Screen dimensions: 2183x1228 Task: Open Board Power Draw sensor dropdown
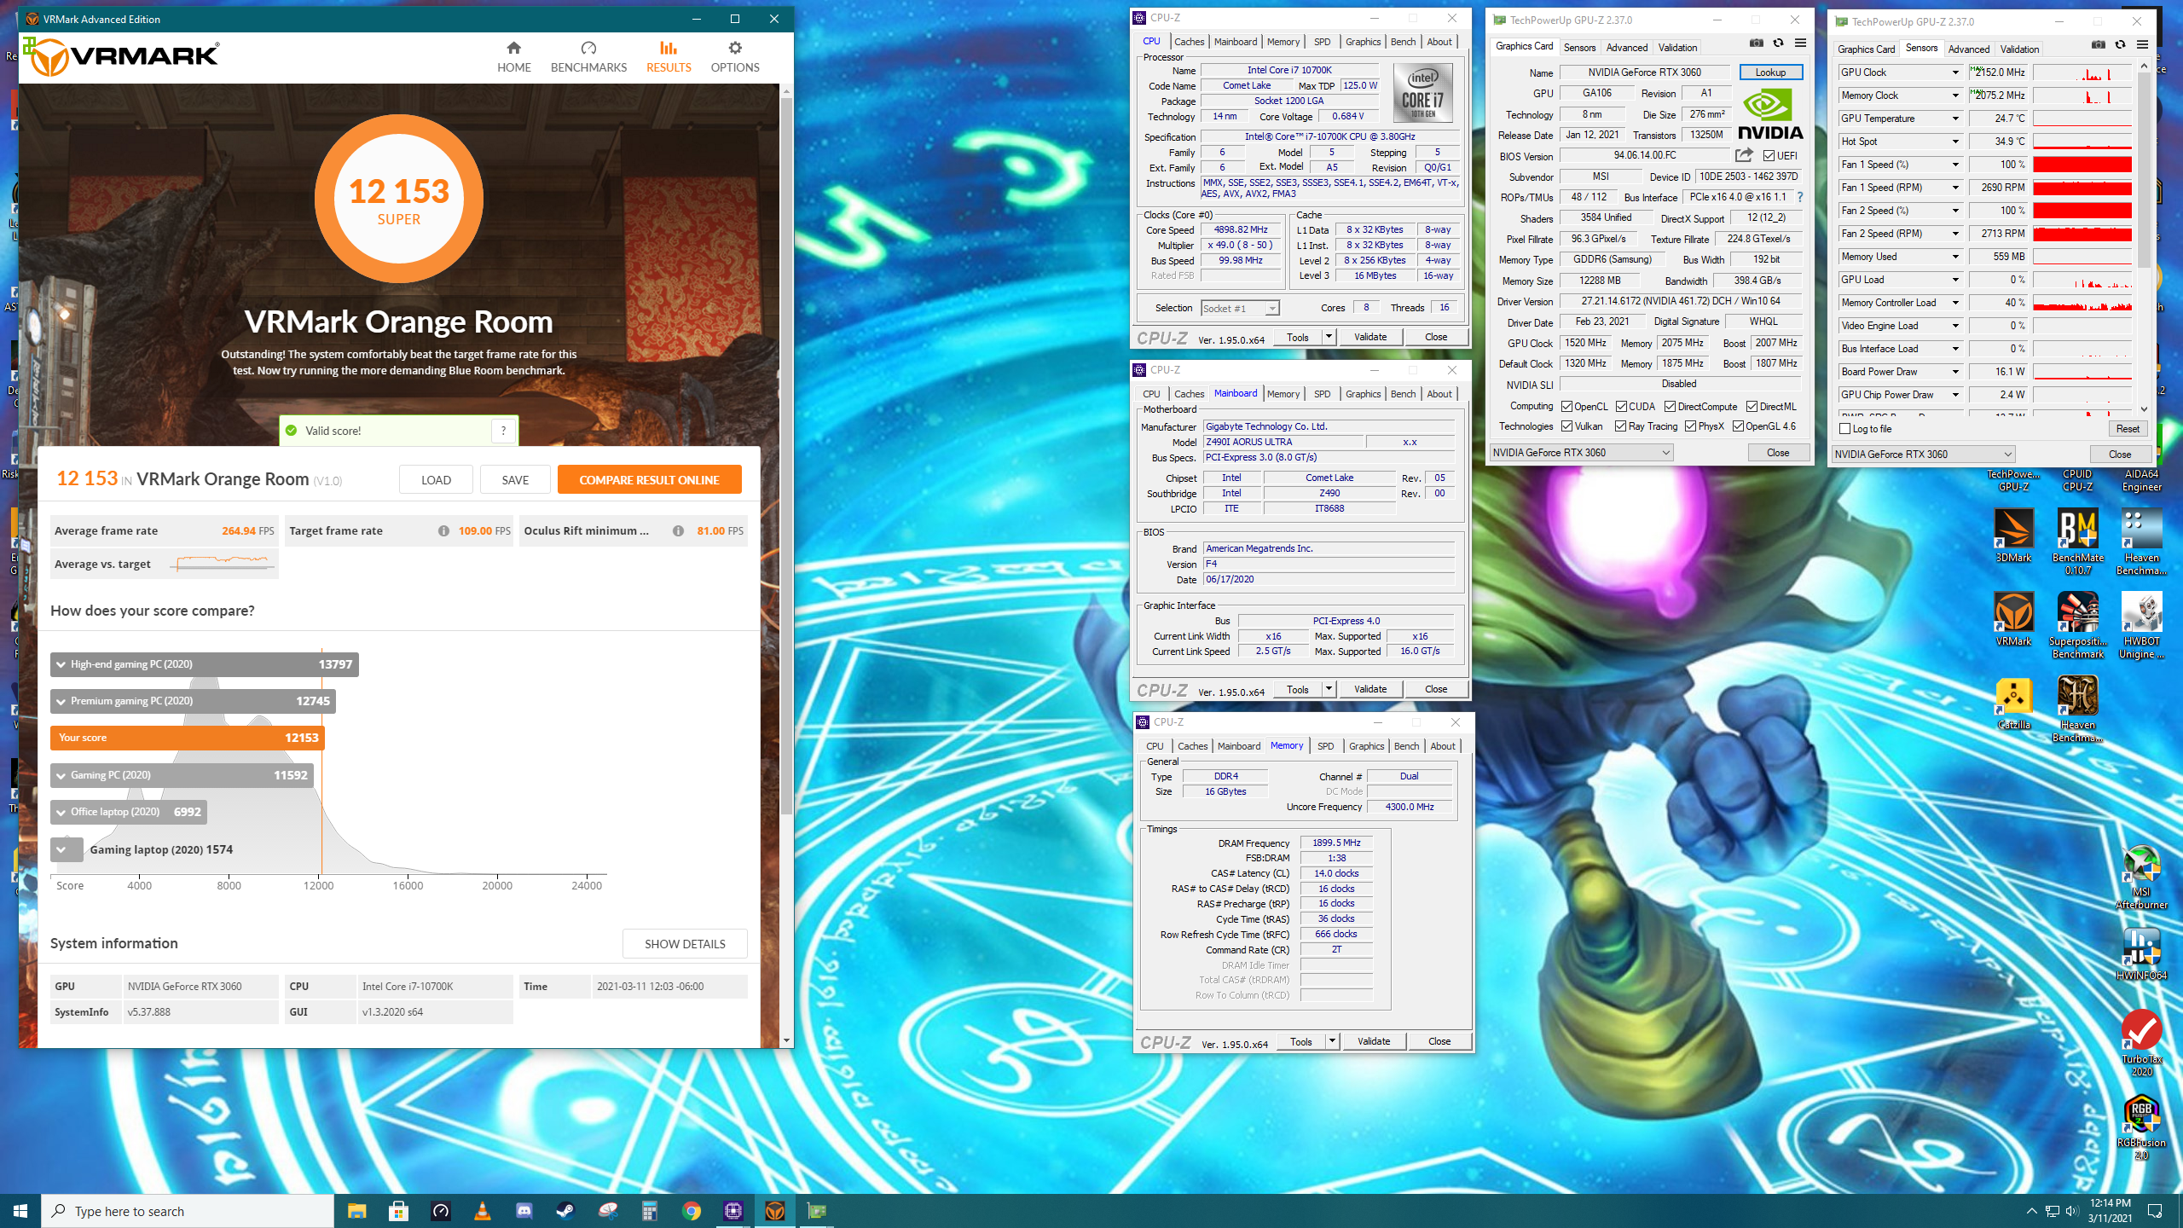1955,372
